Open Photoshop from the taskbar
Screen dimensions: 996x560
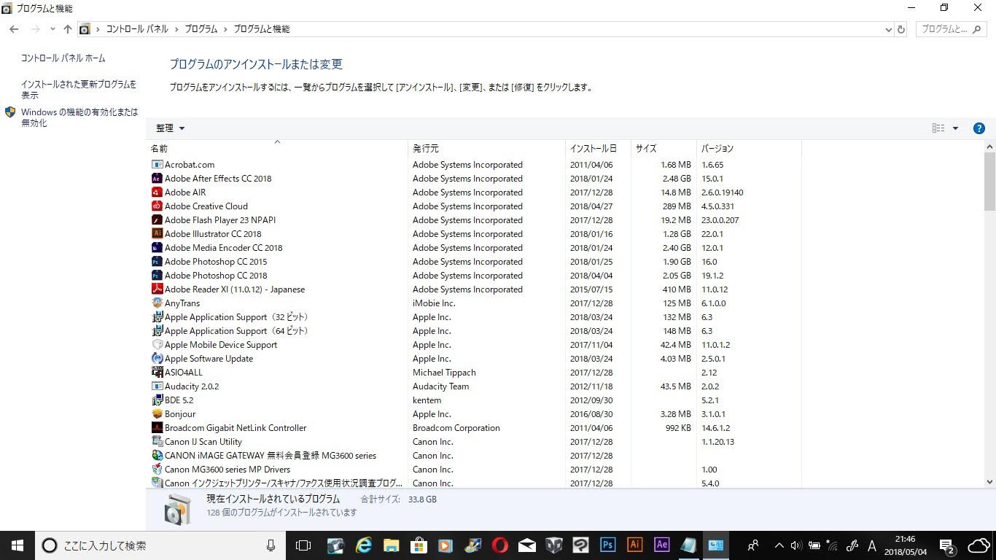(607, 545)
